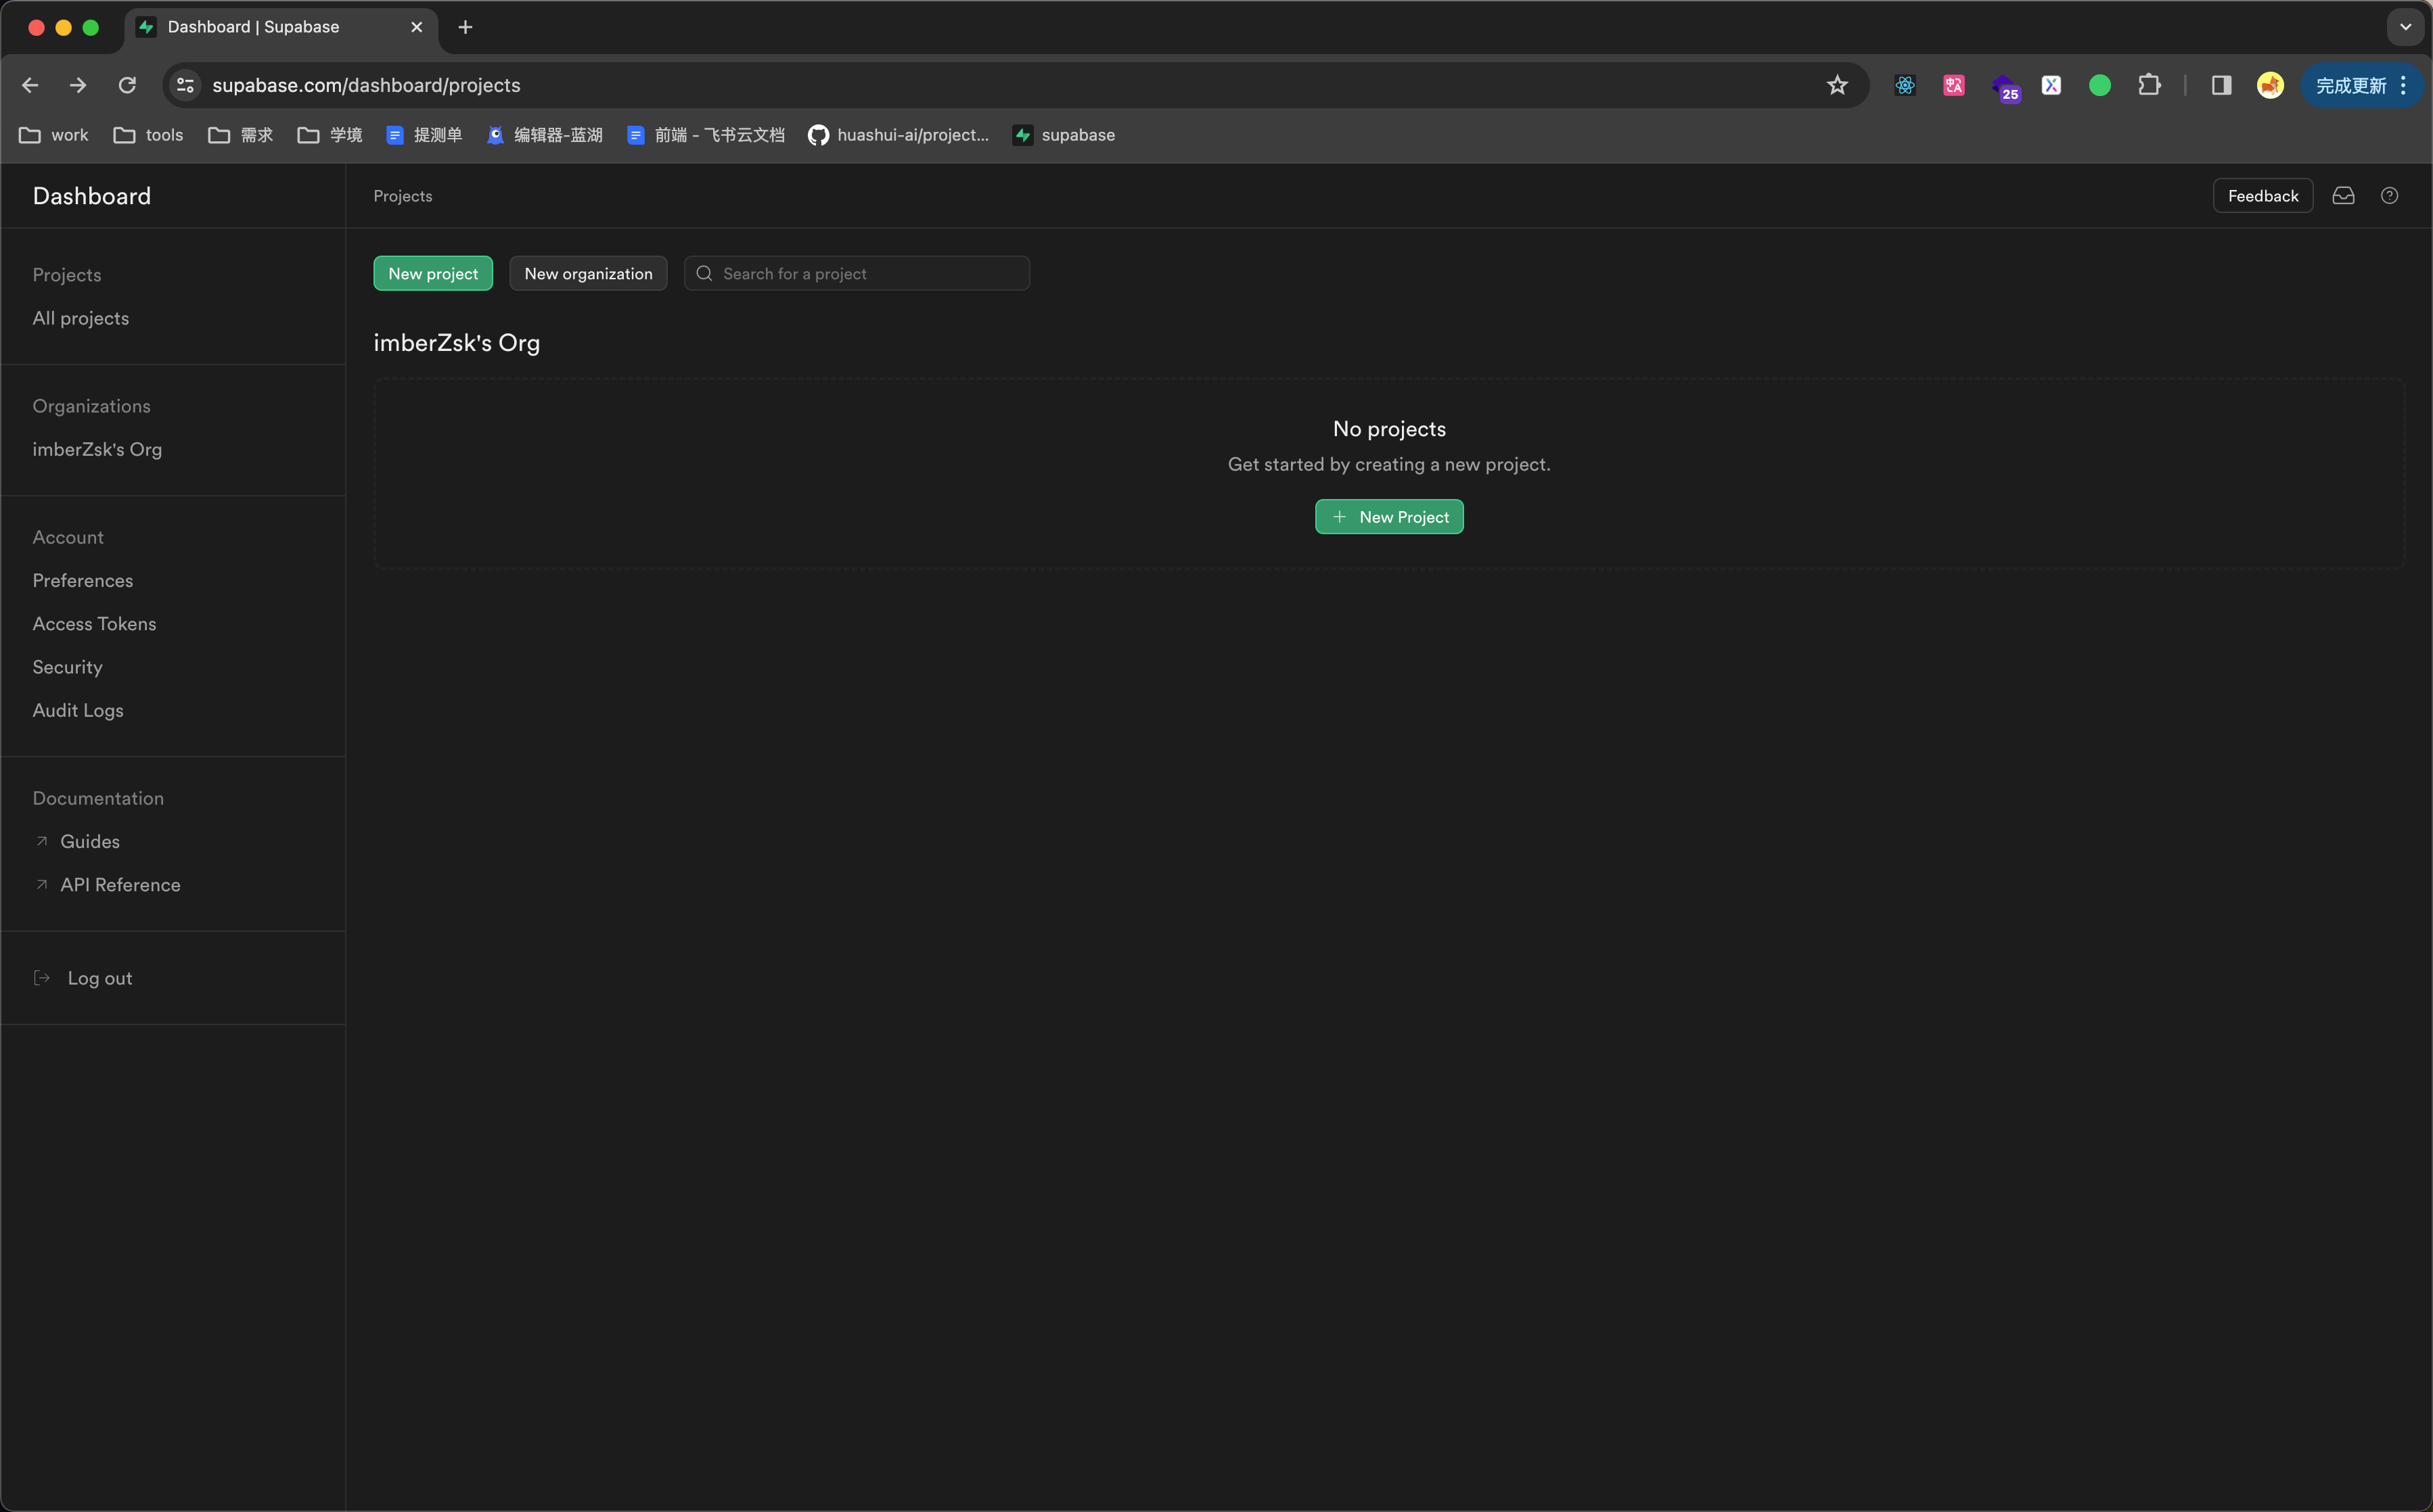Open the React Developer Tools extension
Viewport: 2433px width, 1512px height.
[1905, 85]
